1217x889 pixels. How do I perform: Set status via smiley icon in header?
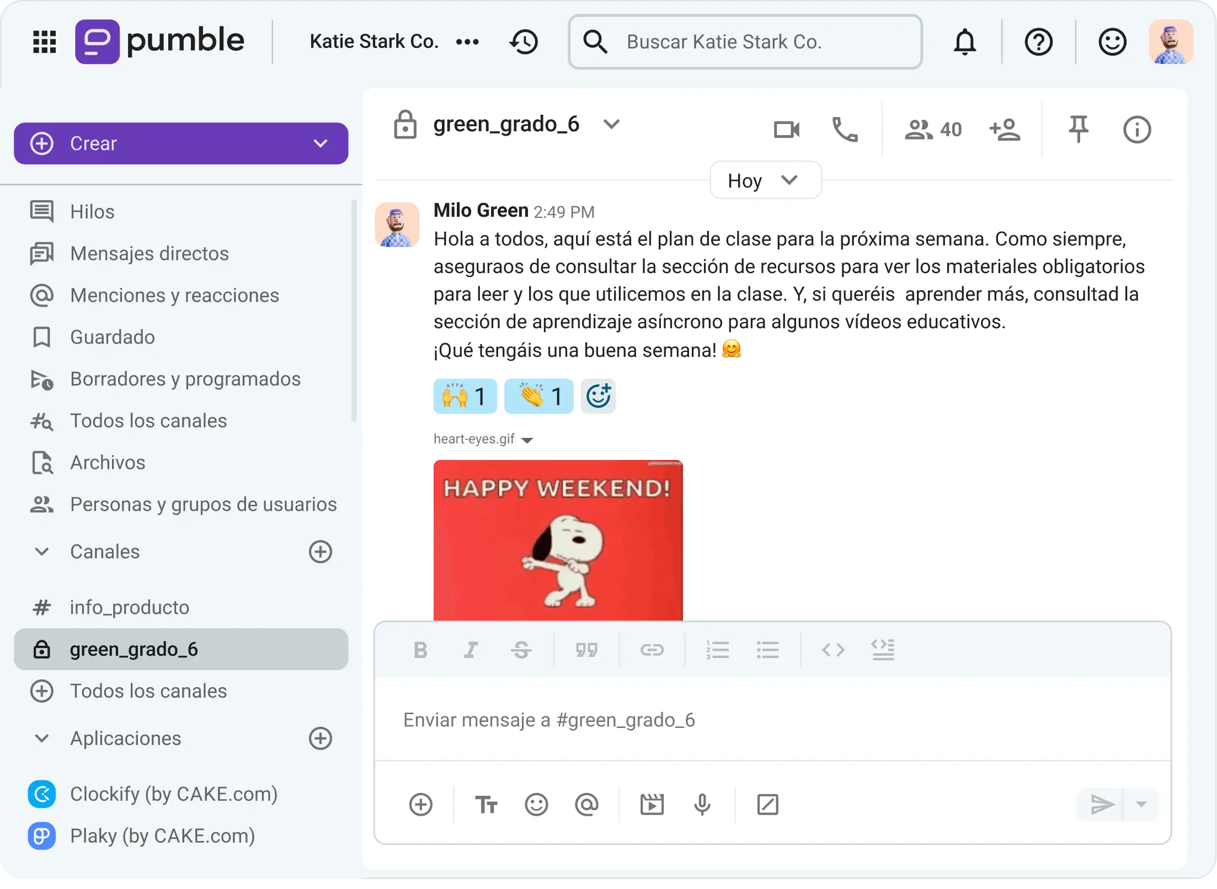[x=1113, y=42]
